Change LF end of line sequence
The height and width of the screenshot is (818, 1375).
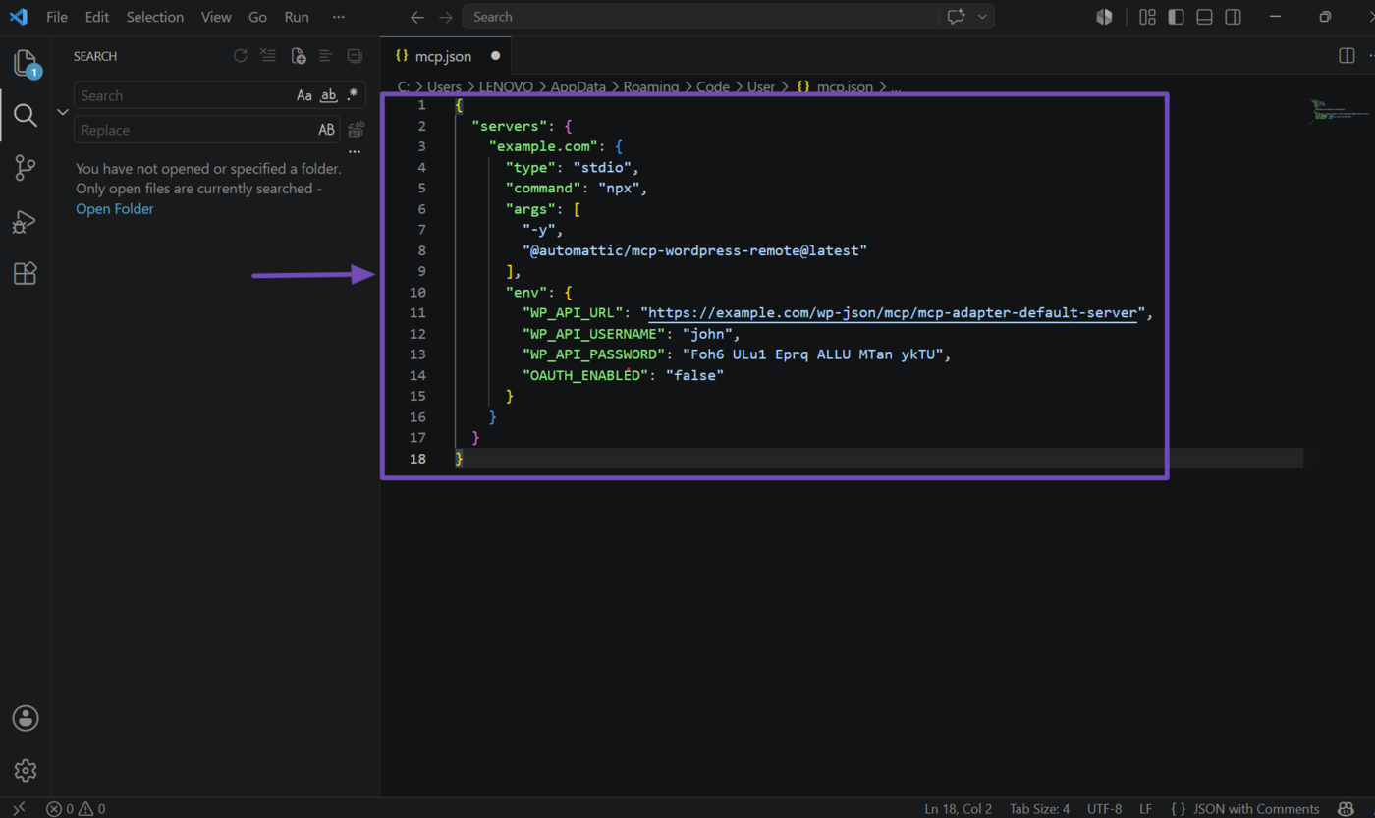[x=1146, y=809]
